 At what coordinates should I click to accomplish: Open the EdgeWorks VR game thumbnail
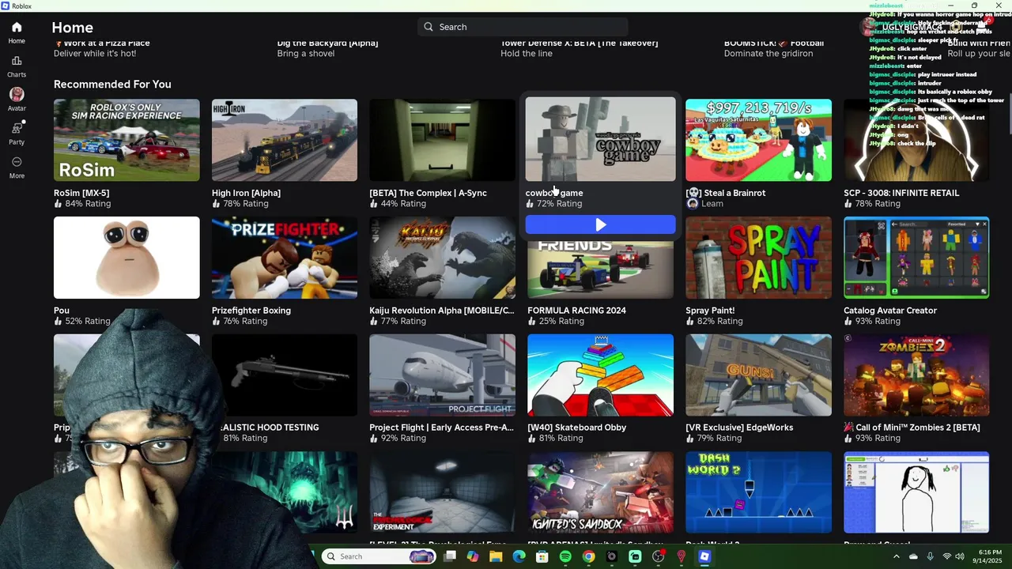coord(758,375)
